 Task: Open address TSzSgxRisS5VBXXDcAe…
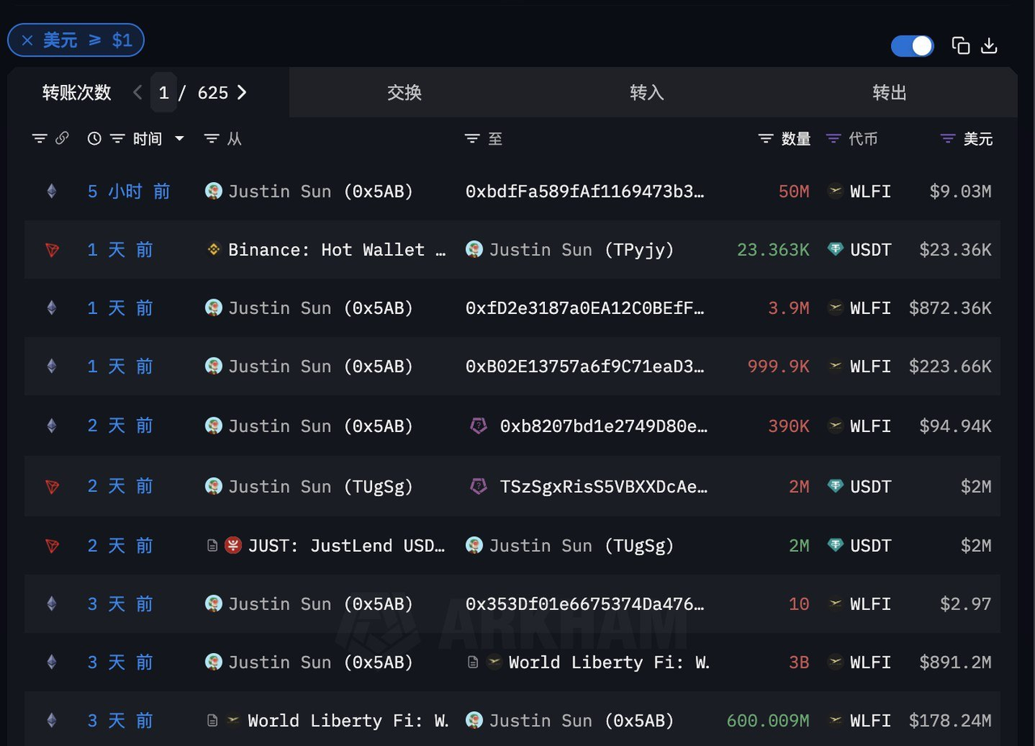tap(604, 487)
